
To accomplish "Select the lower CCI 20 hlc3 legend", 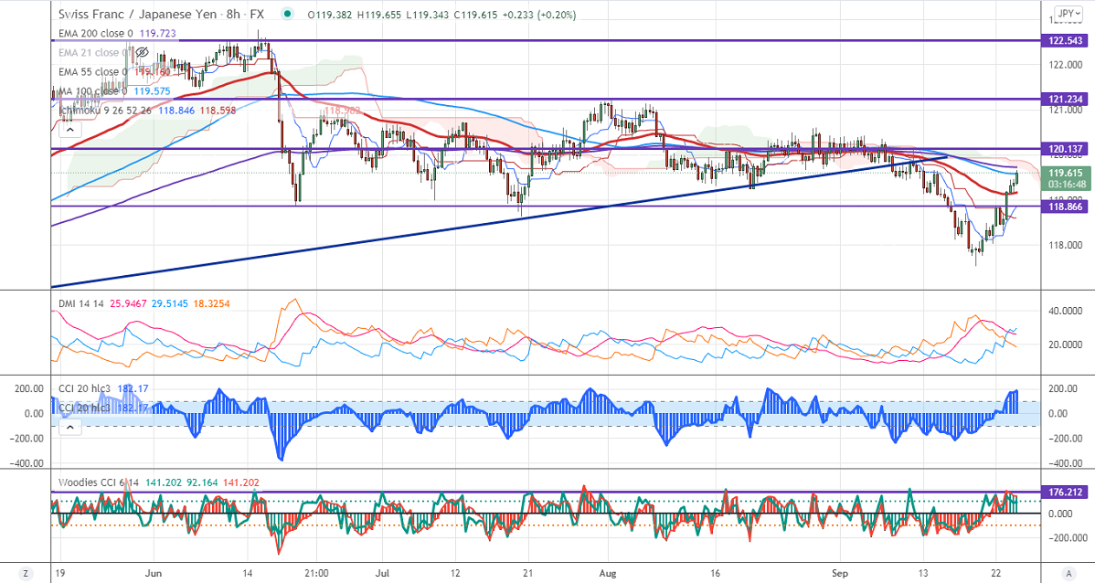I will click(84, 407).
